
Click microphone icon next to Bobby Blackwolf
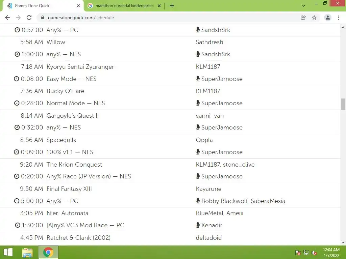pos(198,201)
